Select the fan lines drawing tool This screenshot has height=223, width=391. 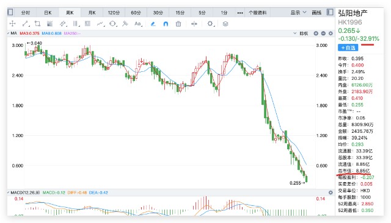coord(50,24)
